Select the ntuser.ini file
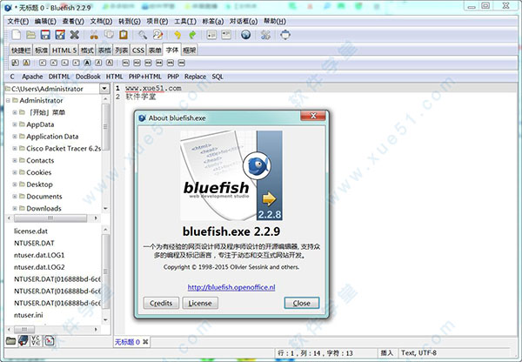522x362 pixels. (29, 315)
